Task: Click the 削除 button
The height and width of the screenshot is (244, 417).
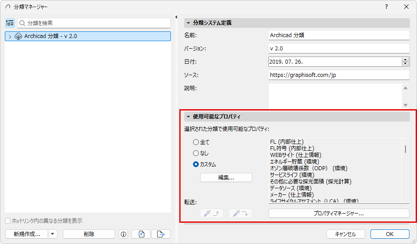Action: [89, 234]
